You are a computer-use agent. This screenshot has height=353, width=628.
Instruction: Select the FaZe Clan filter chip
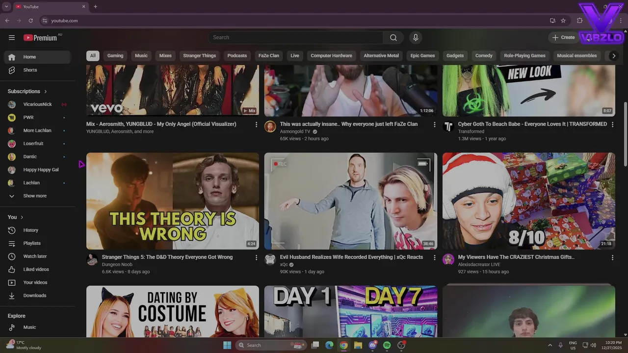(x=269, y=56)
